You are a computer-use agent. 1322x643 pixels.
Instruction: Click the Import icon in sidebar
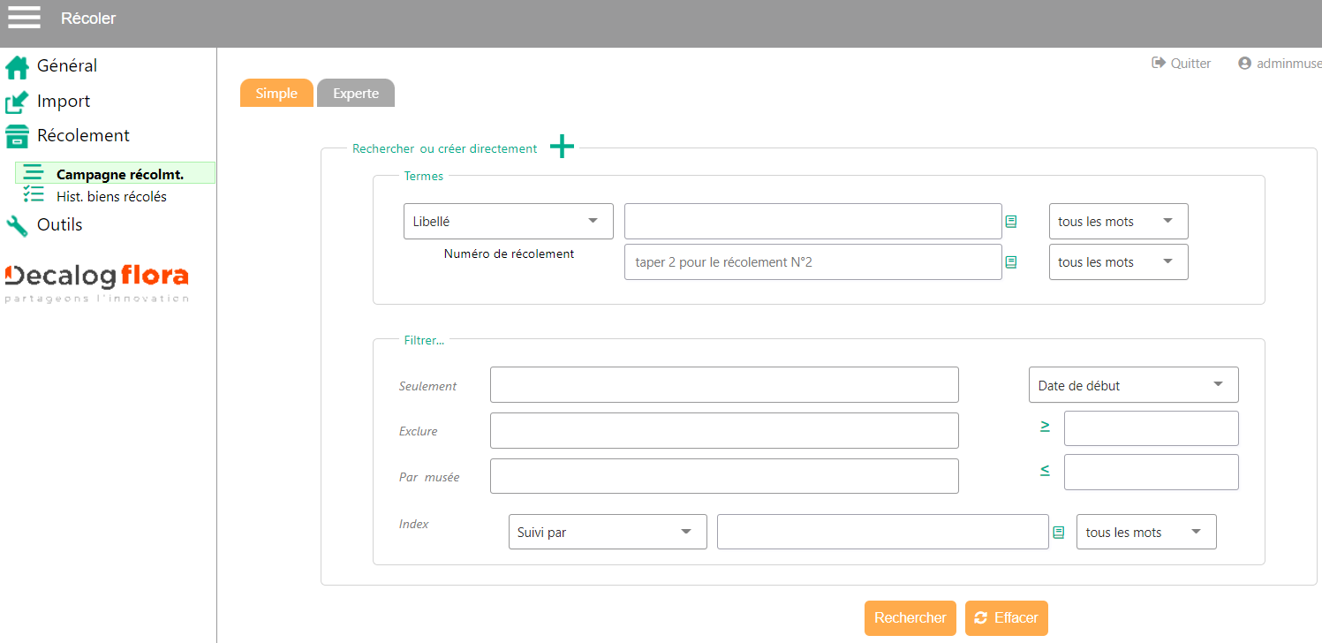click(17, 102)
